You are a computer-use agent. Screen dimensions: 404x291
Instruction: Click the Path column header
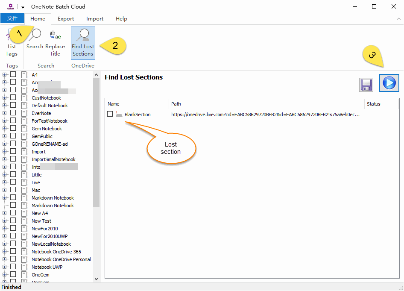coord(266,104)
